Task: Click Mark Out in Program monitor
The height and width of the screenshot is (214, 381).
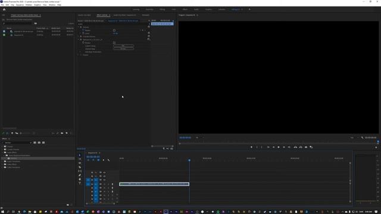Action: tap(262, 147)
